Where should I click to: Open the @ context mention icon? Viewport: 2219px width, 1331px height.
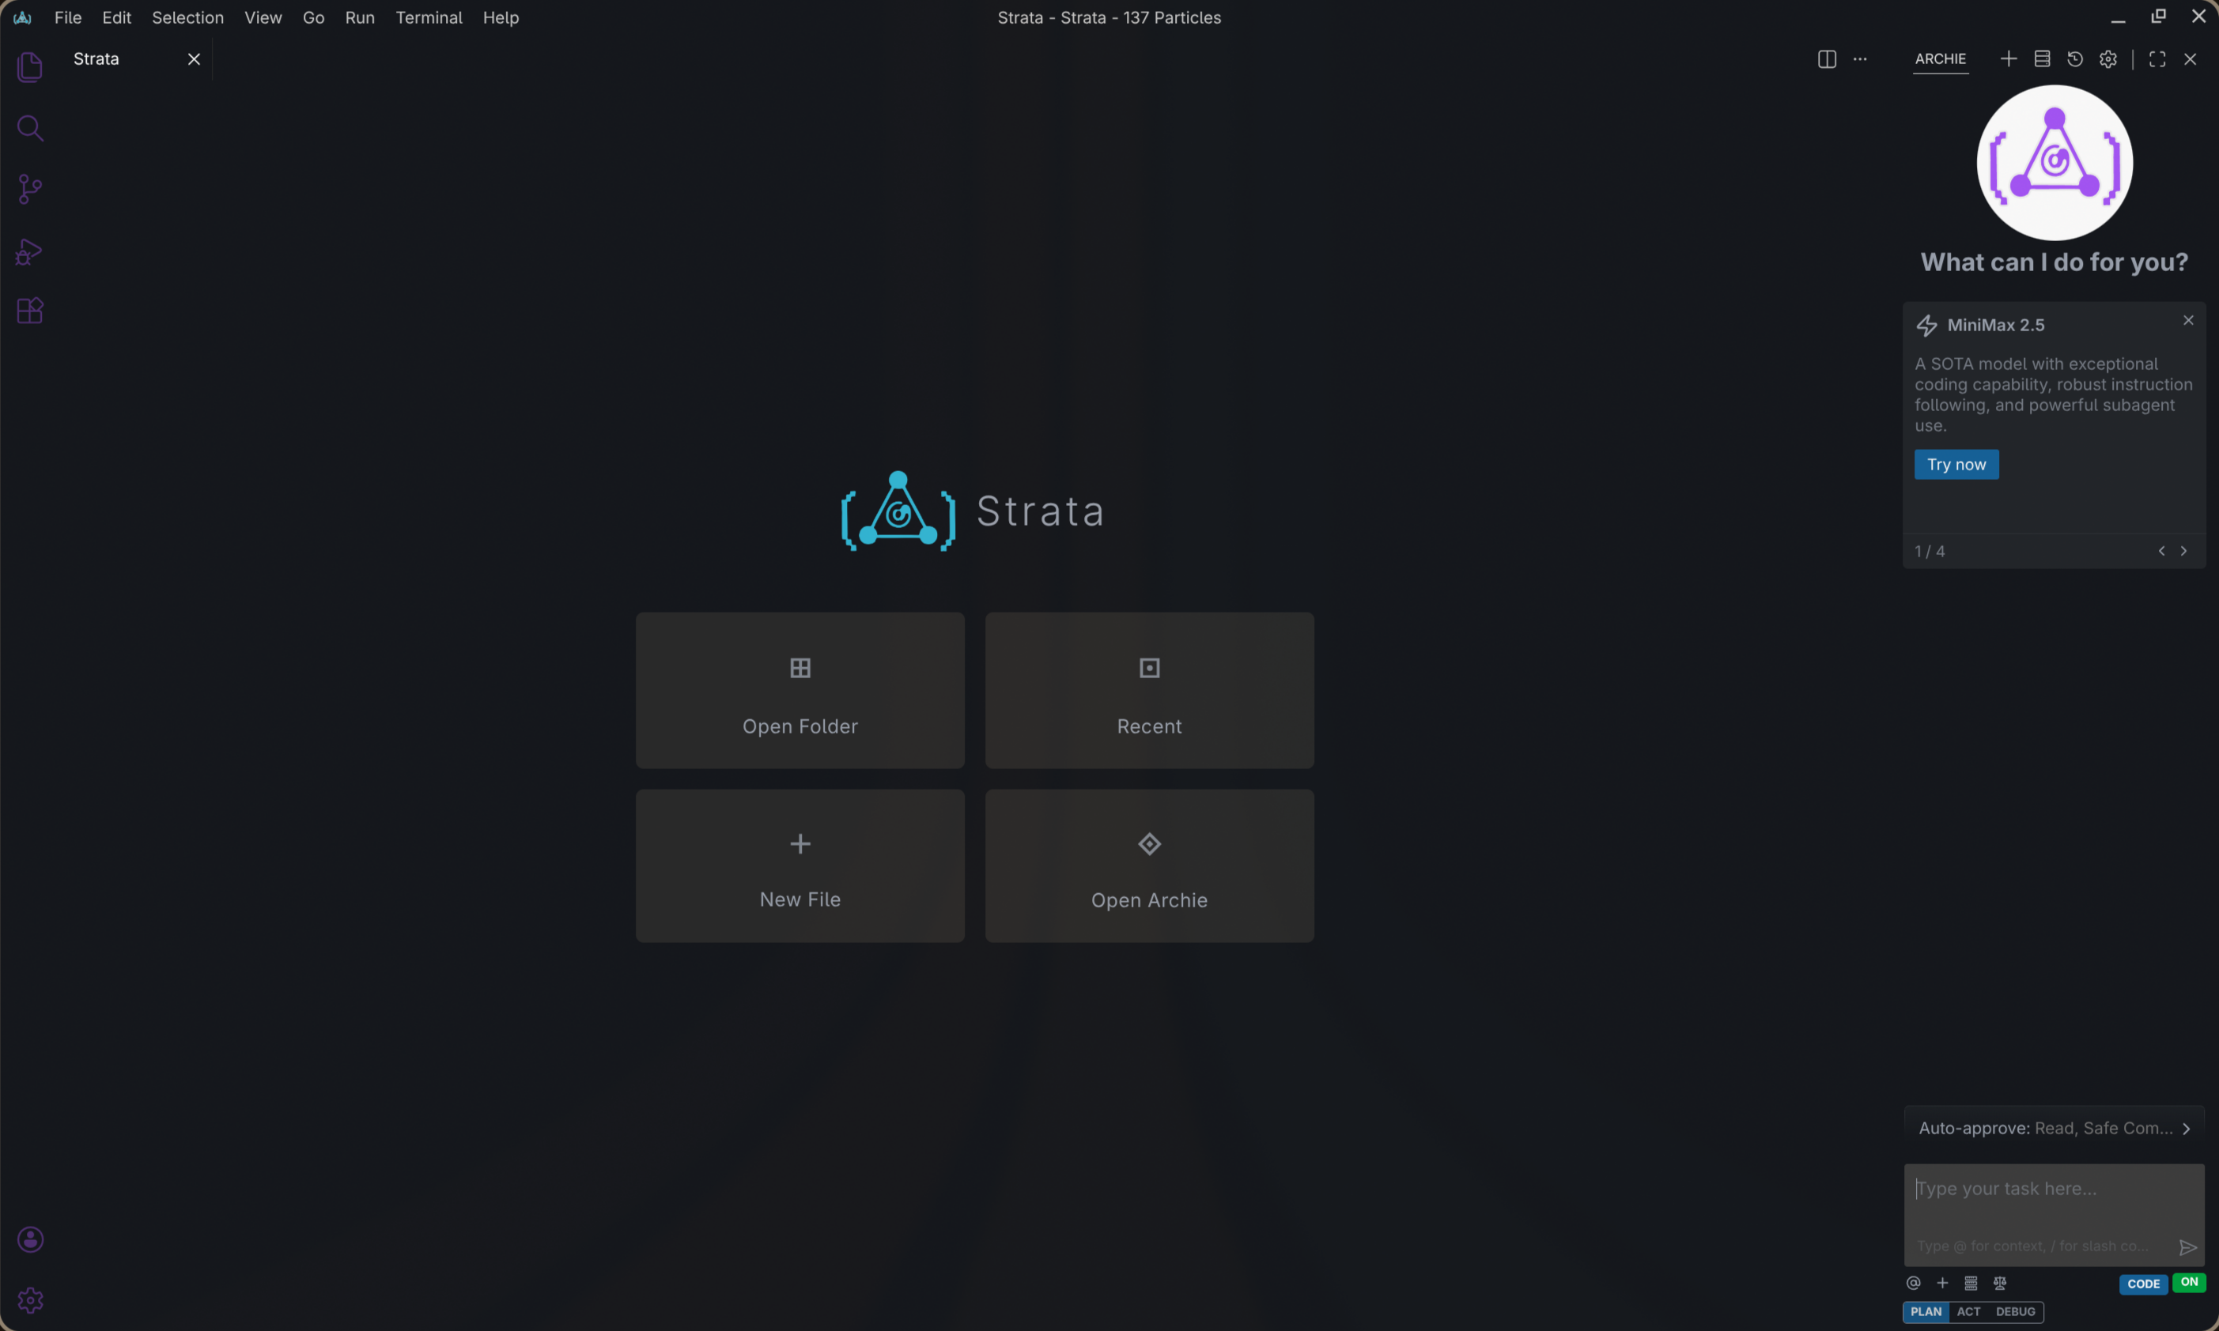tap(1913, 1283)
